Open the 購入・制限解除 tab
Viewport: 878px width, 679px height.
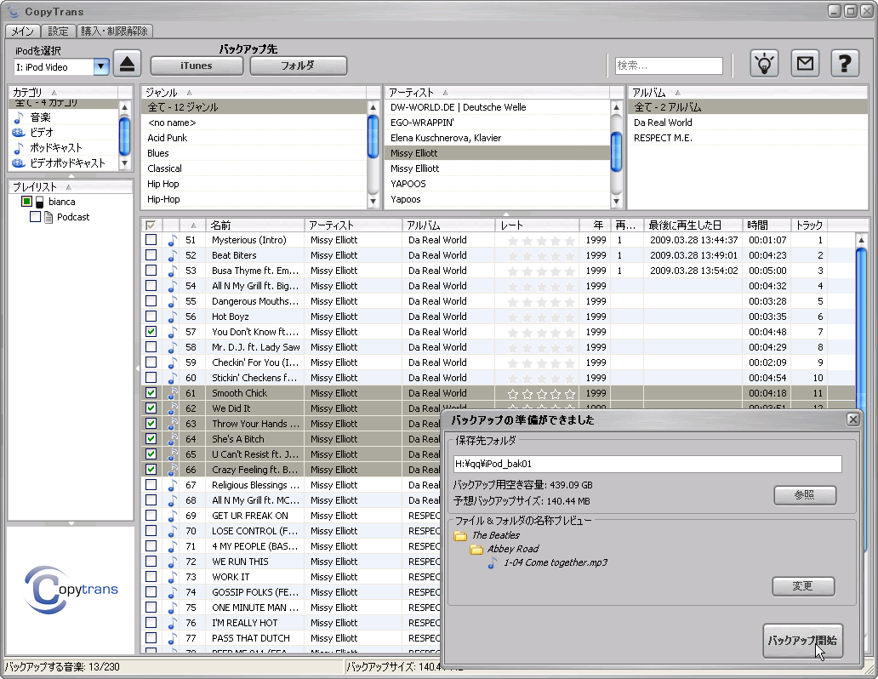click(114, 31)
